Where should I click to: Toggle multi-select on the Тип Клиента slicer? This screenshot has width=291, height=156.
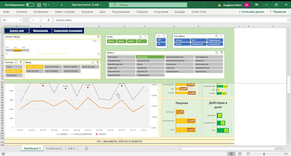pos(217,36)
